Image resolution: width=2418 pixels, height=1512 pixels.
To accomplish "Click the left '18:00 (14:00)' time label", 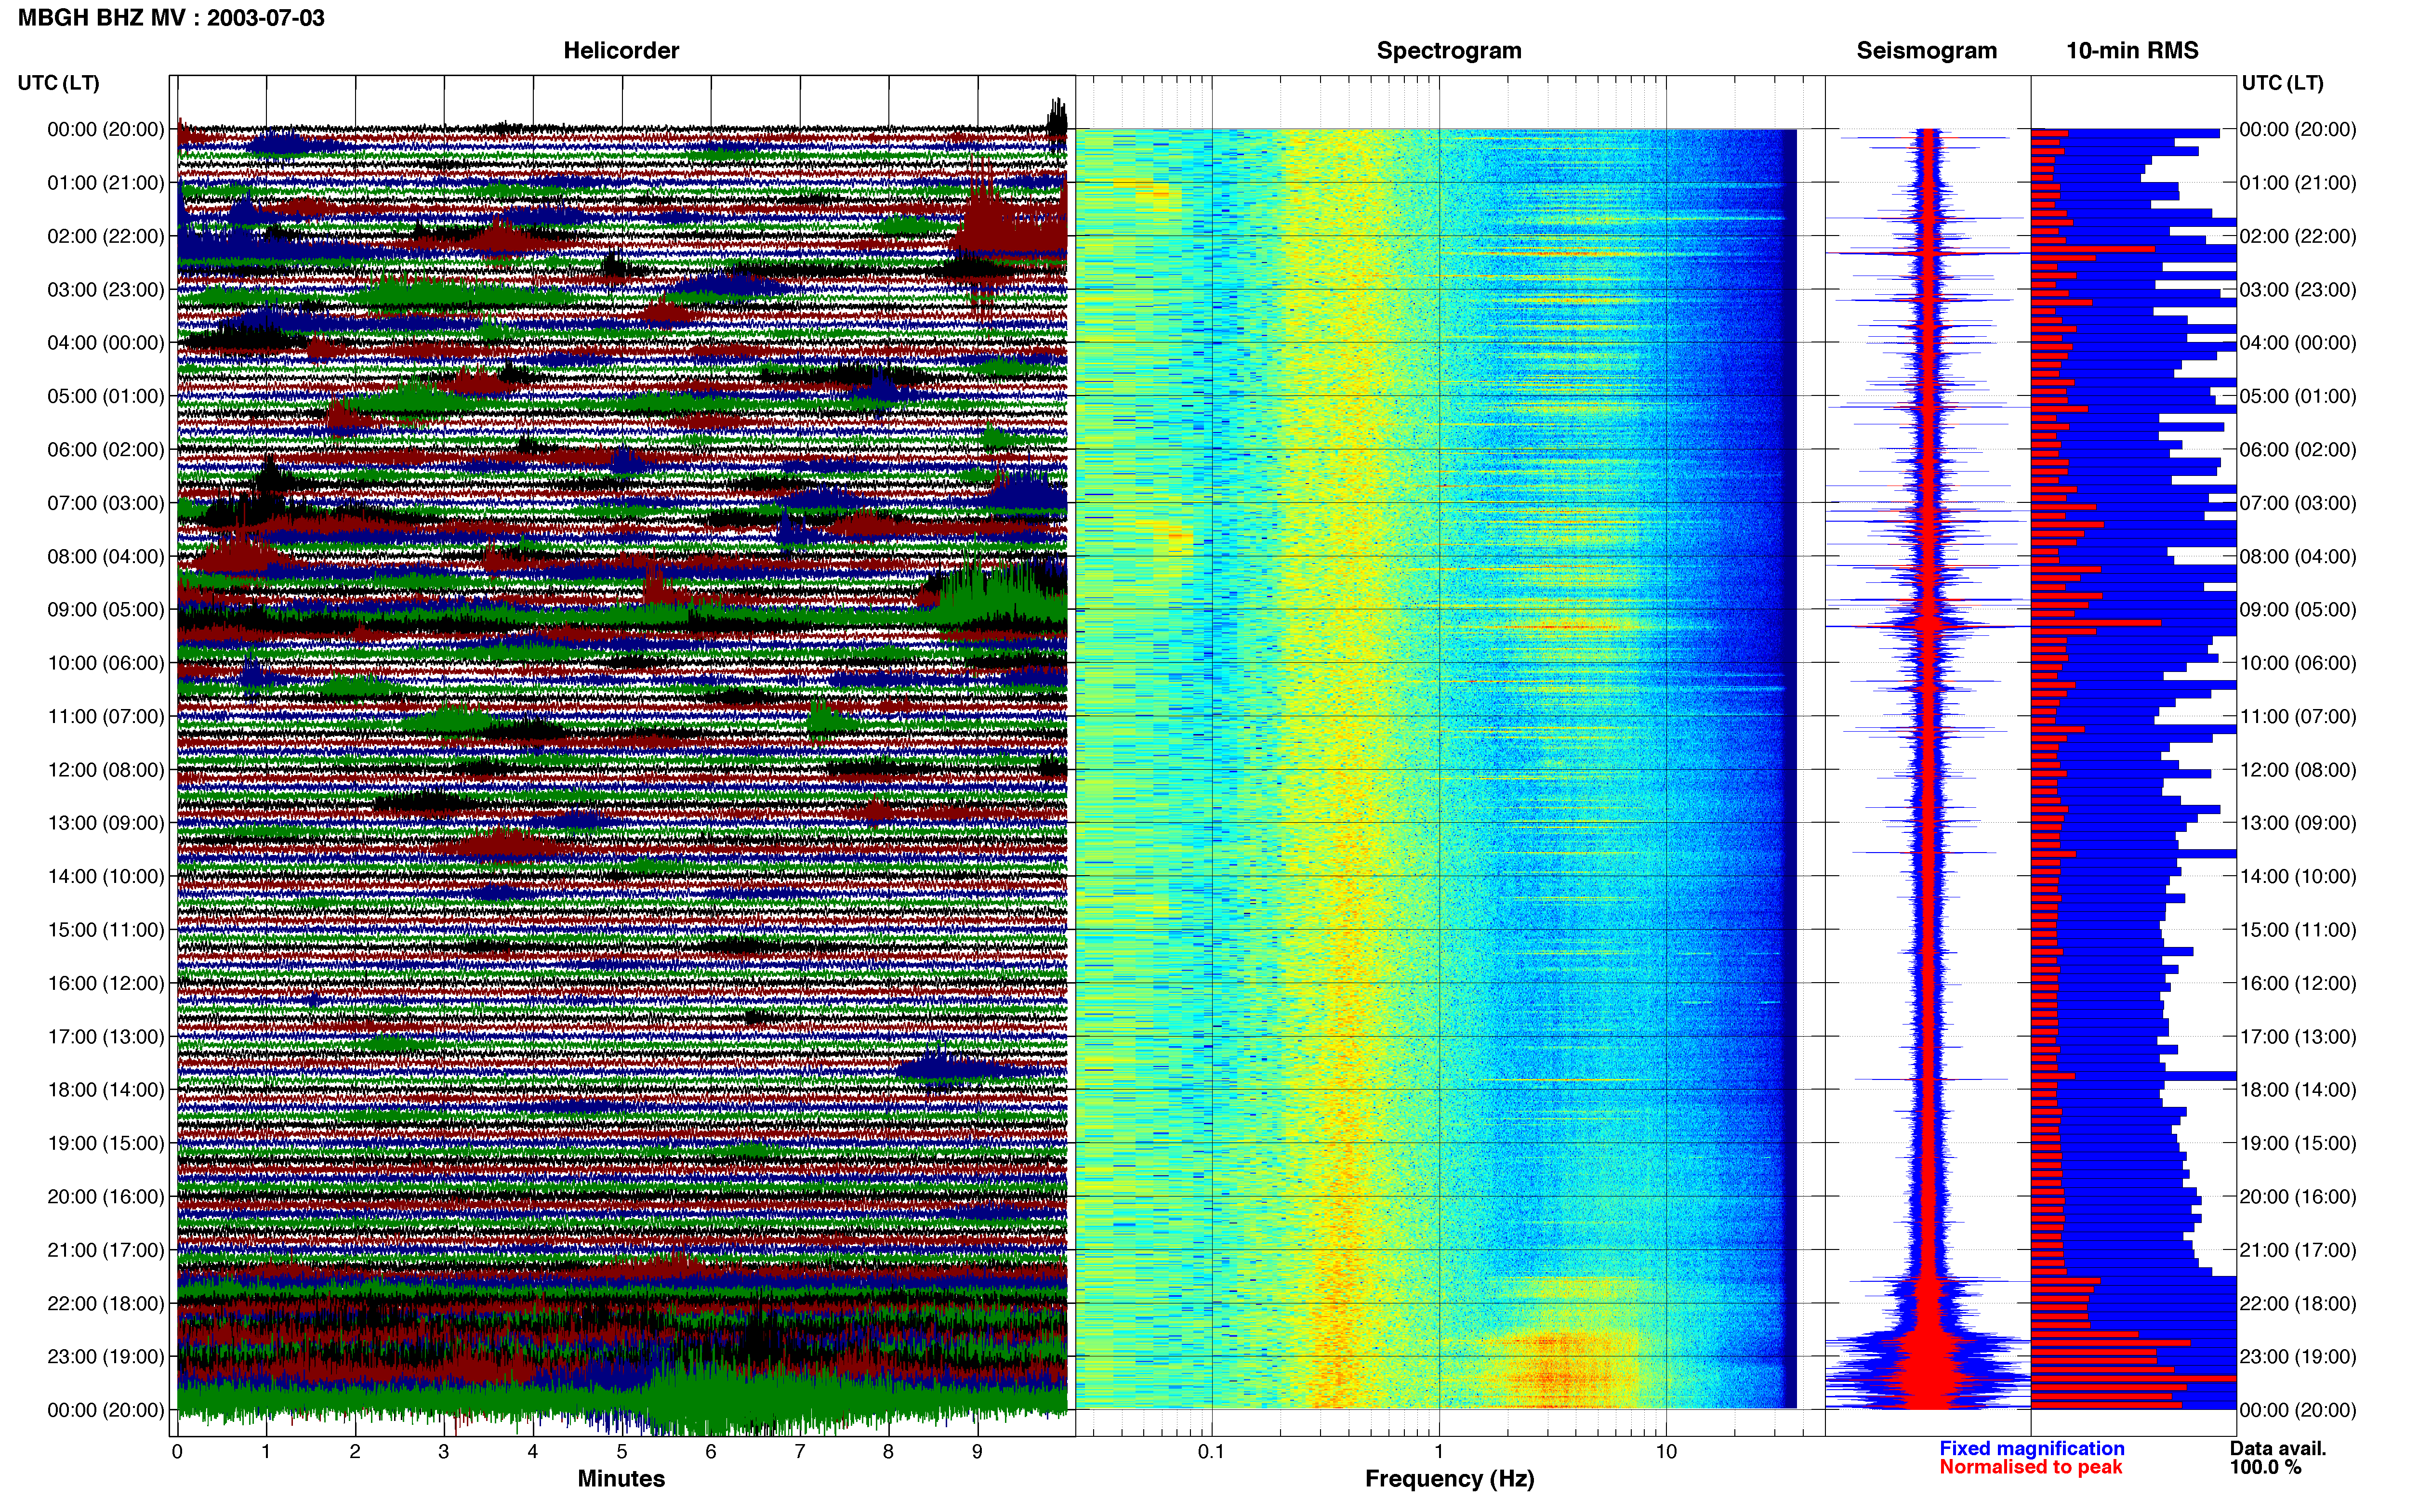I will 106,1090.
